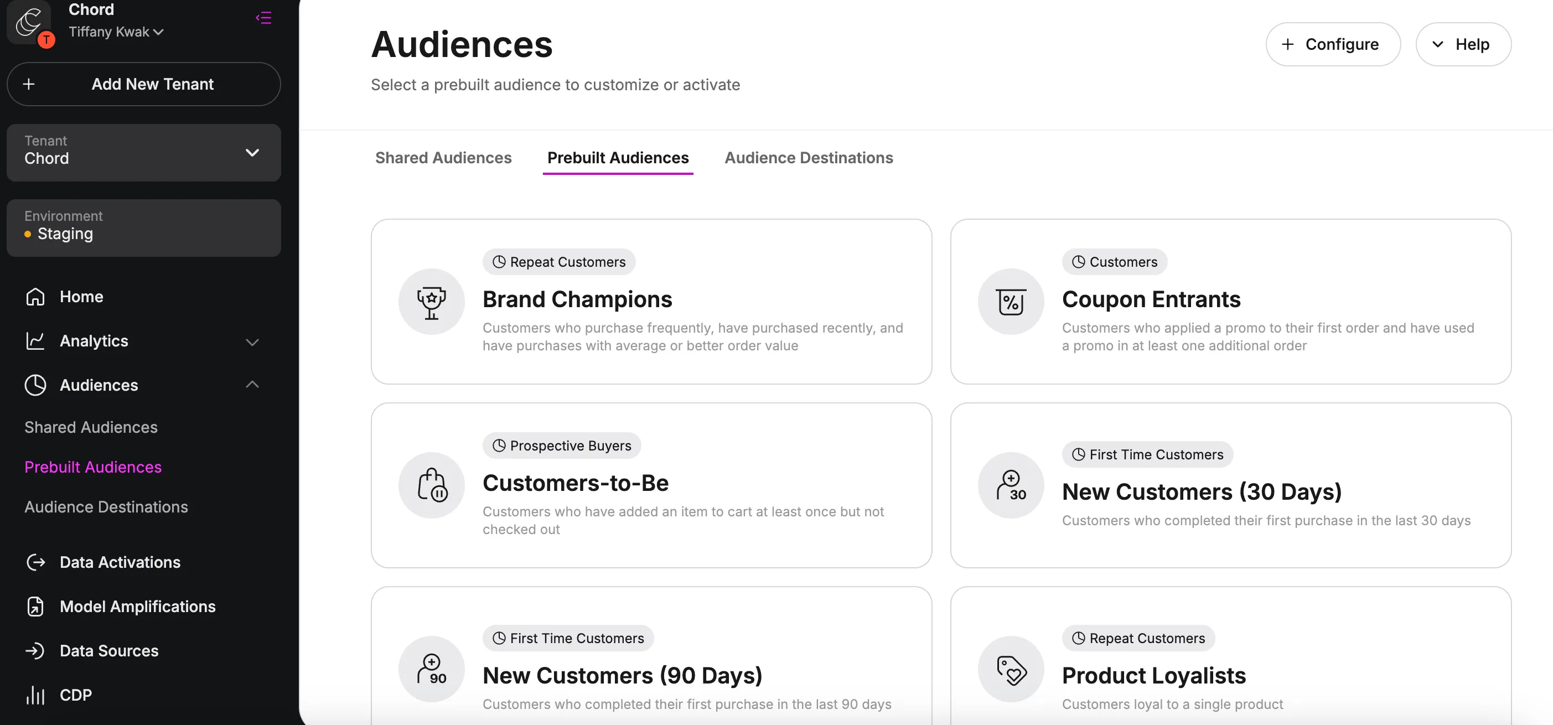Open Home from the sidebar house icon
This screenshot has height=725, width=1553.
(x=35, y=297)
